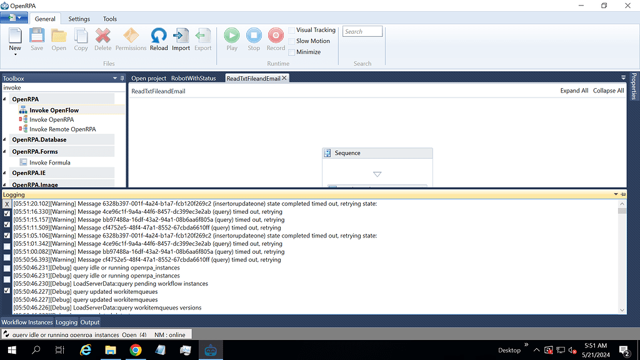Enable Visual Tracking

[292, 30]
